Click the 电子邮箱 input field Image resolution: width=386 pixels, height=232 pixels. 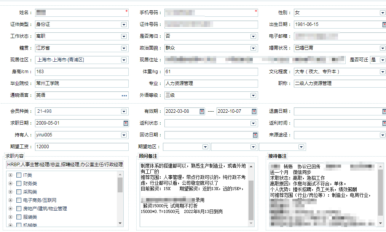pyautogui.click(x=340, y=37)
